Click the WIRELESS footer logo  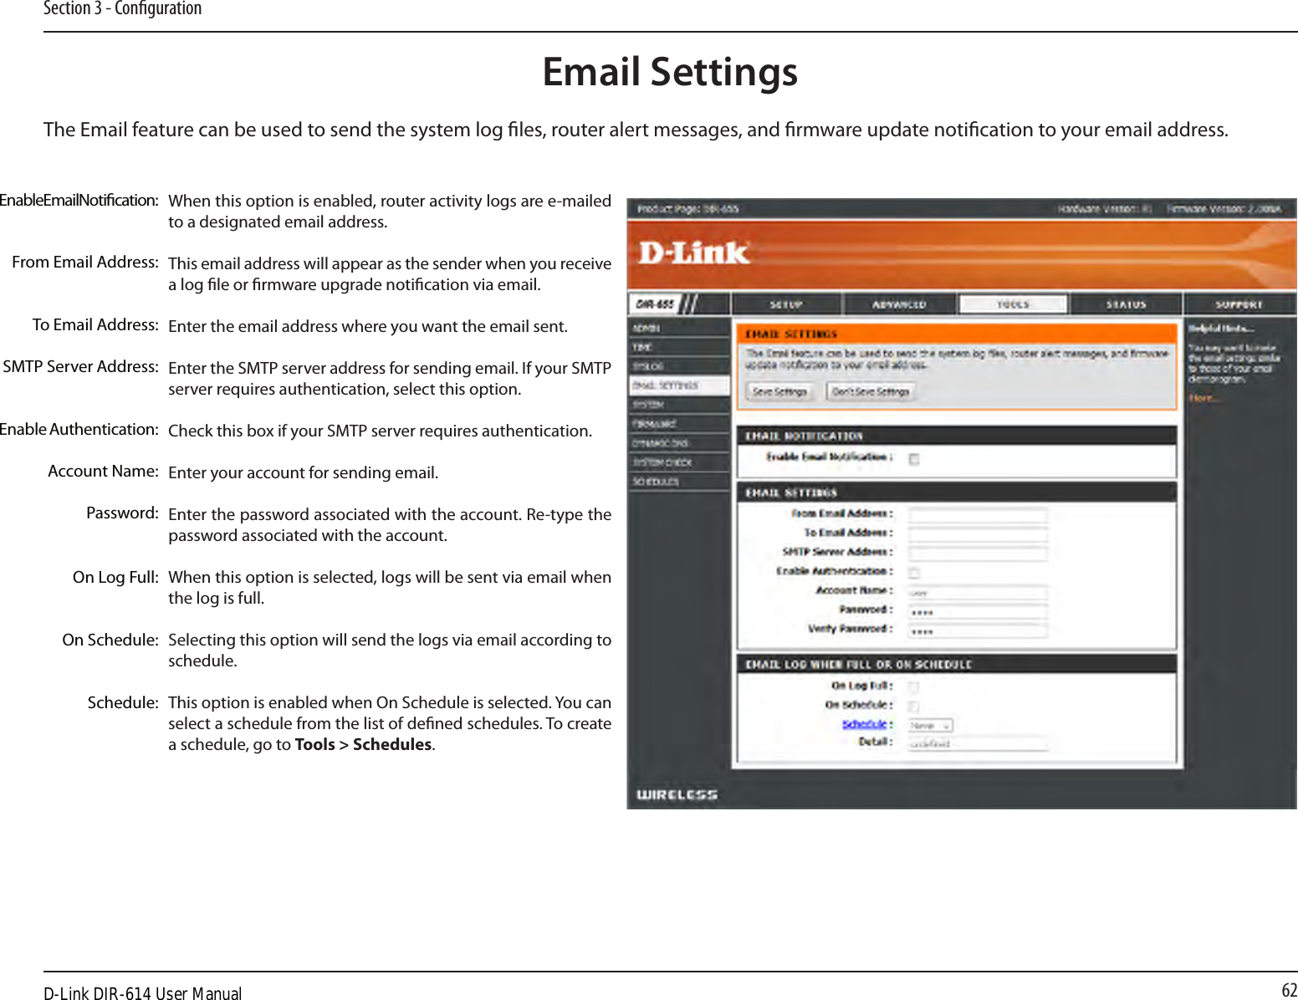677,794
